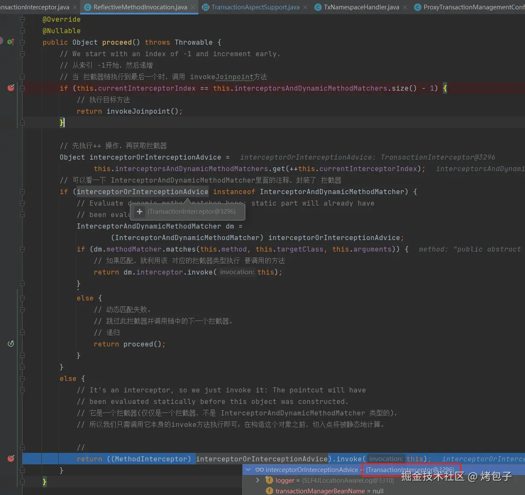Viewport: 525px width, 495px height.
Task: Fold the outer else block near "It's an interceptor"
Action: tap(22, 379)
